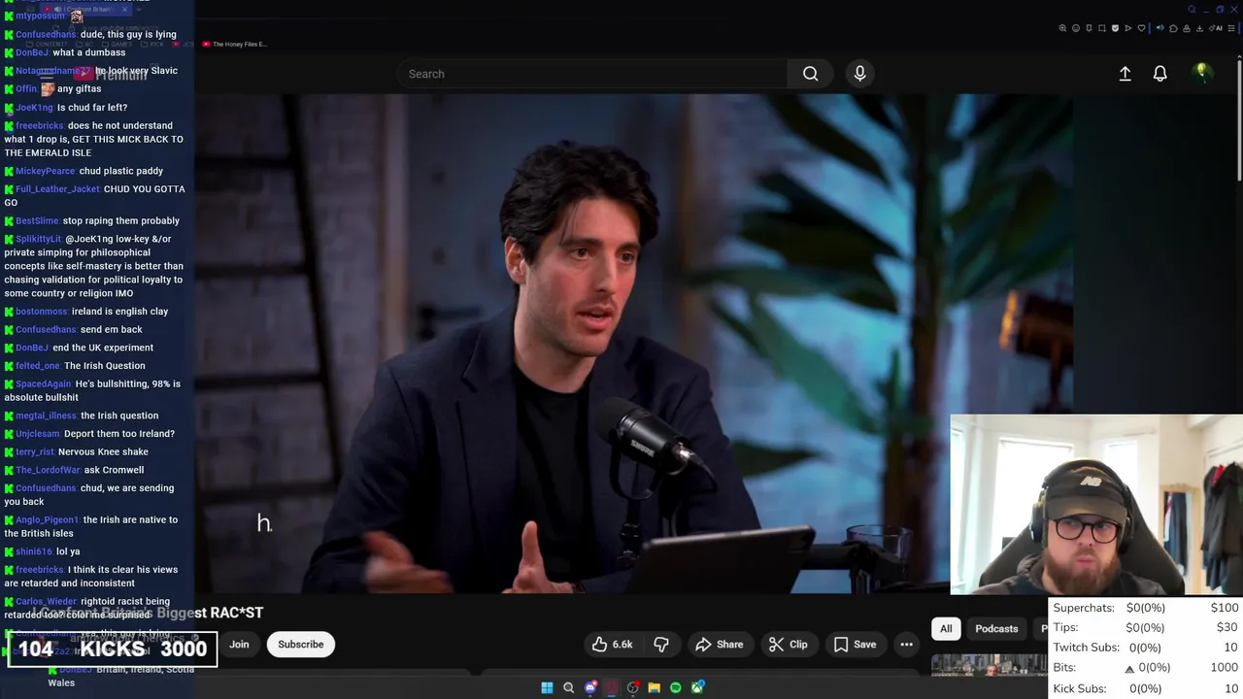
Task: Click chat username Carlos_Wieder
Action: point(46,601)
